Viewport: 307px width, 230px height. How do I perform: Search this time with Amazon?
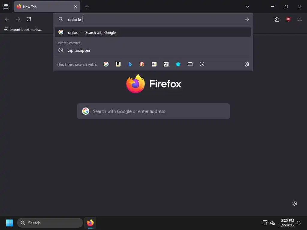(x=118, y=64)
